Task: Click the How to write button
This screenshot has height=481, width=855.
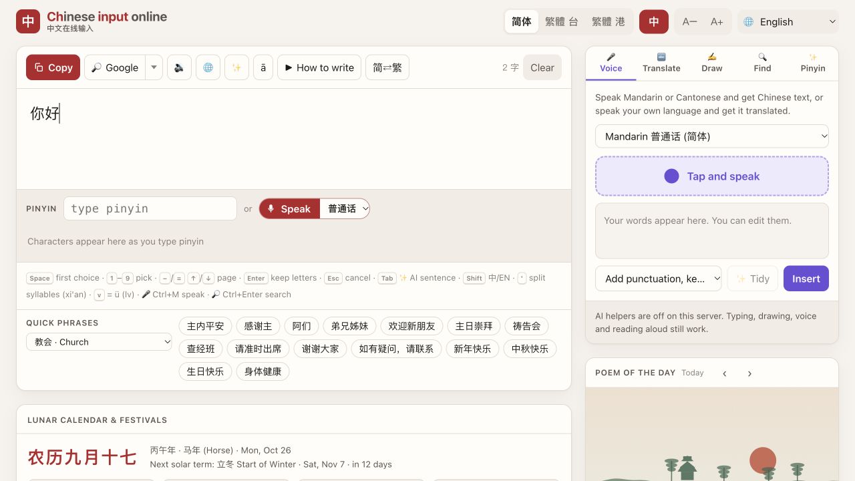Action: [x=319, y=67]
